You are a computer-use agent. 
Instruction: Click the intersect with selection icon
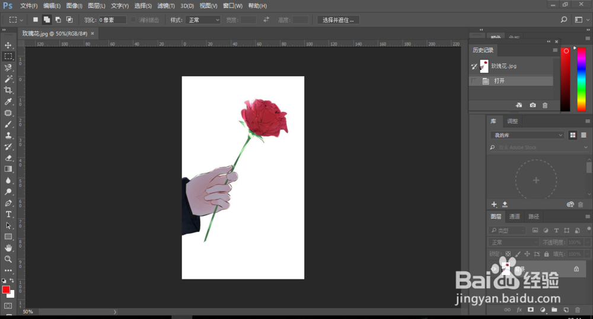(69, 20)
